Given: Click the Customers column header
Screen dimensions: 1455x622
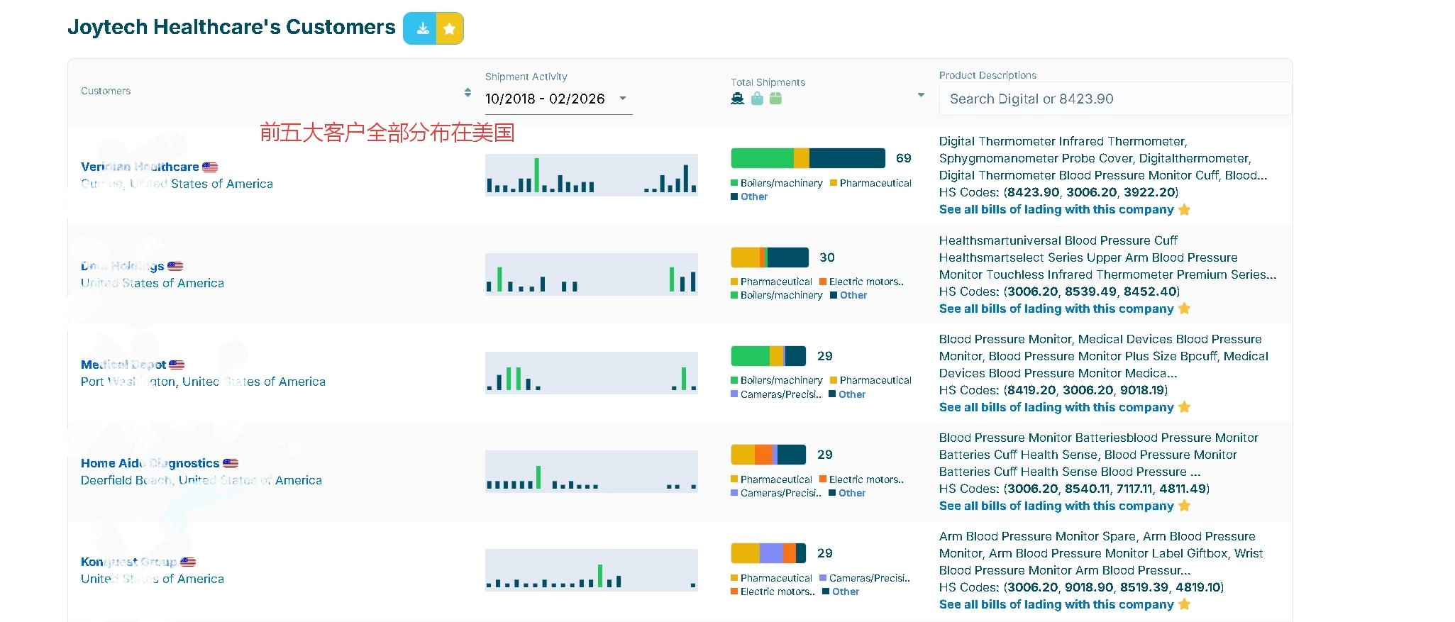Looking at the screenshot, I should [106, 91].
